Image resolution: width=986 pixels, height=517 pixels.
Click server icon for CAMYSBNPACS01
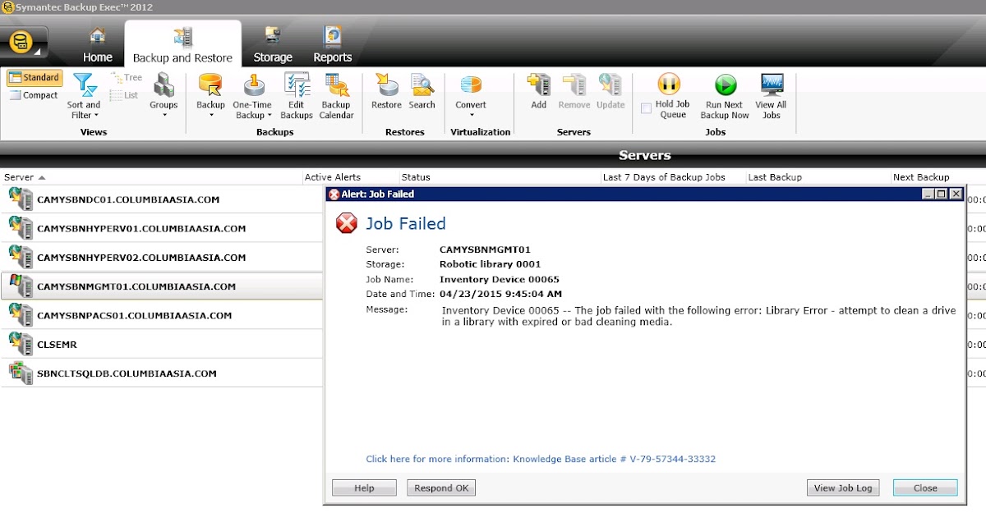pyautogui.click(x=21, y=314)
